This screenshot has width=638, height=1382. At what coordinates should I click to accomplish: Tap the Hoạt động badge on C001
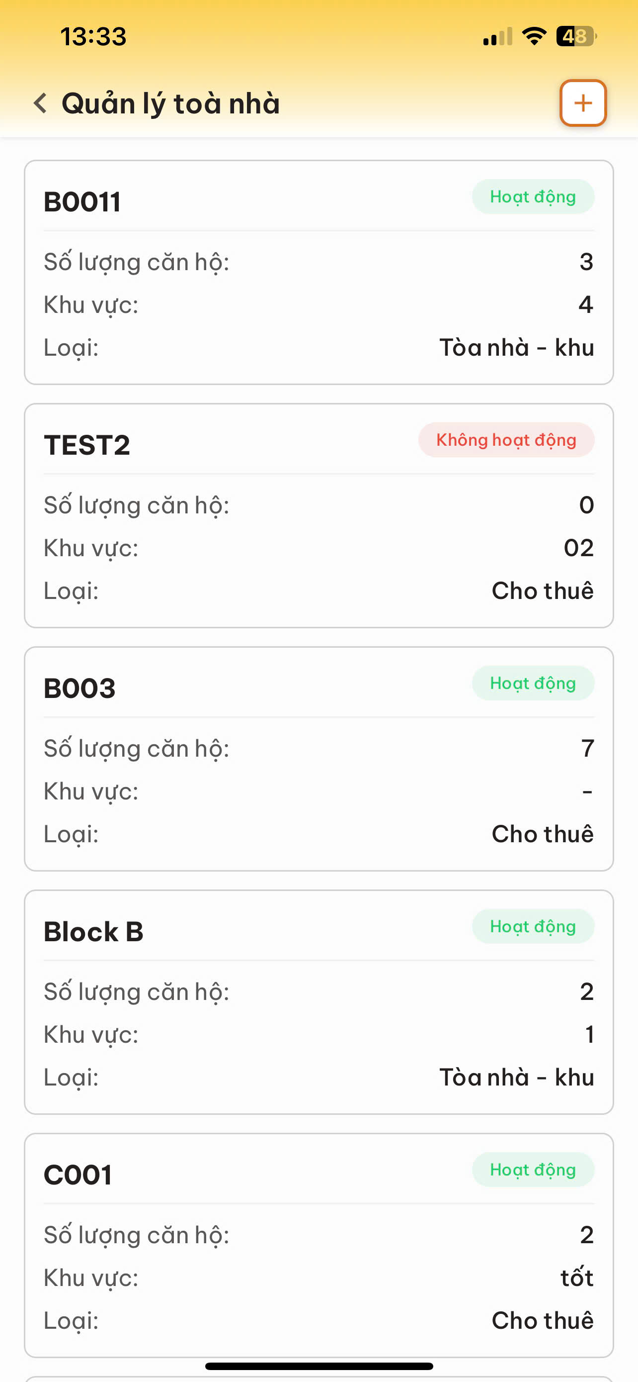(x=533, y=1170)
